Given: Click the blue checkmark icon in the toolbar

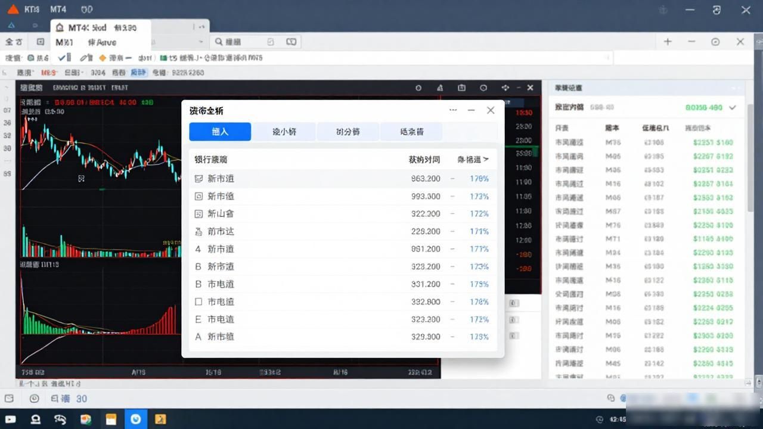Looking at the screenshot, I should click(x=61, y=58).
